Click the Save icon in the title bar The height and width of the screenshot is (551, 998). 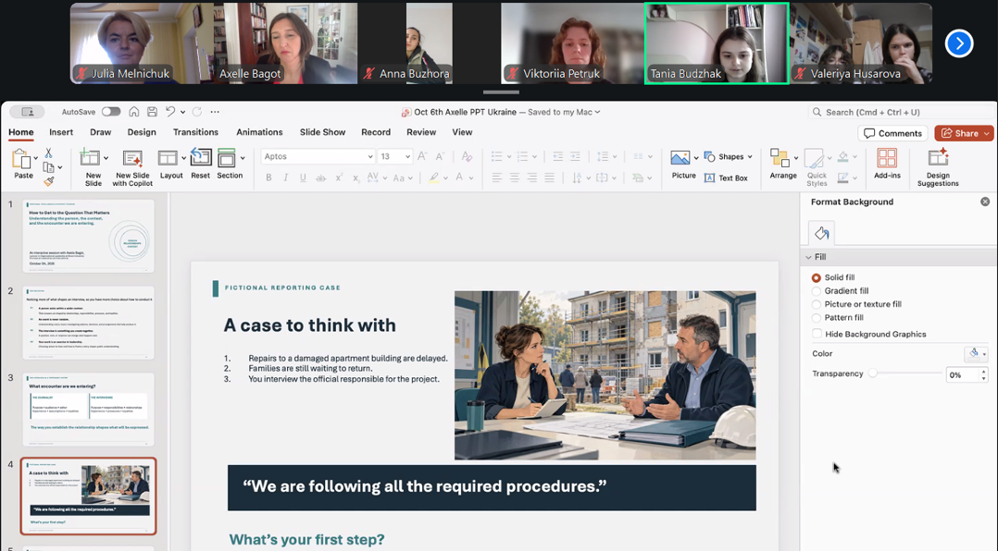pos(152,112)
